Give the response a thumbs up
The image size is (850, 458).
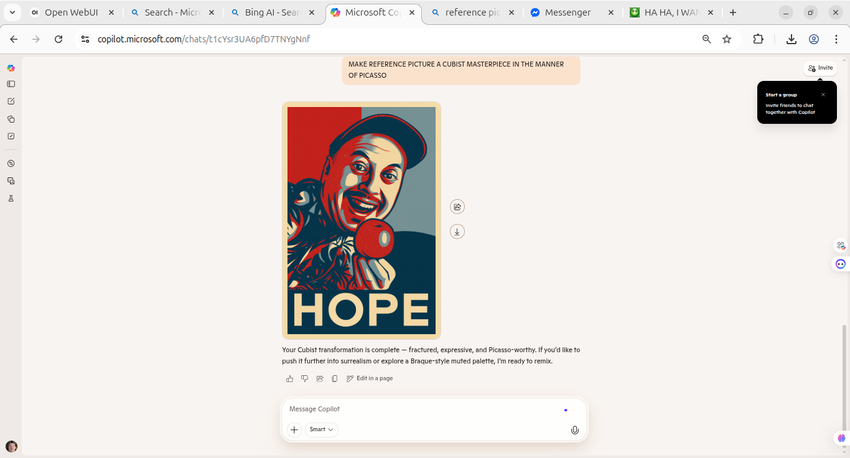289,378
